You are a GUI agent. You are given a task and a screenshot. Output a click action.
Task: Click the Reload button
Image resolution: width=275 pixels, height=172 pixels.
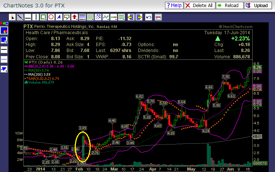coord(230,6)
